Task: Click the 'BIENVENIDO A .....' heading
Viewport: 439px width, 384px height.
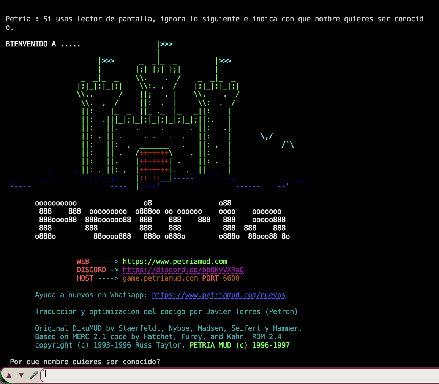Action: pos(43,44)
